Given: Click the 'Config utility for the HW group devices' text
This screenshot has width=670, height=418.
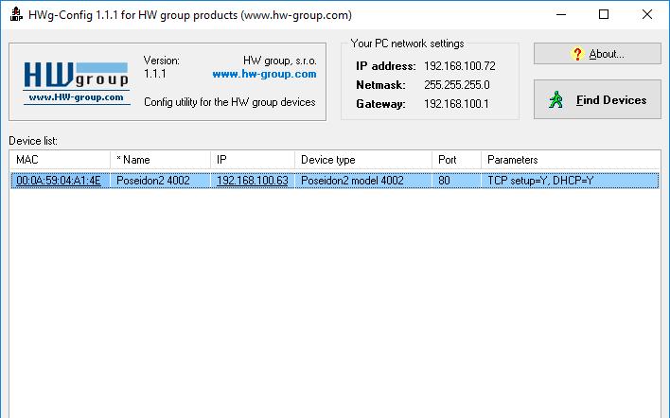Looking at the screenshot, I should coord(230,102).
